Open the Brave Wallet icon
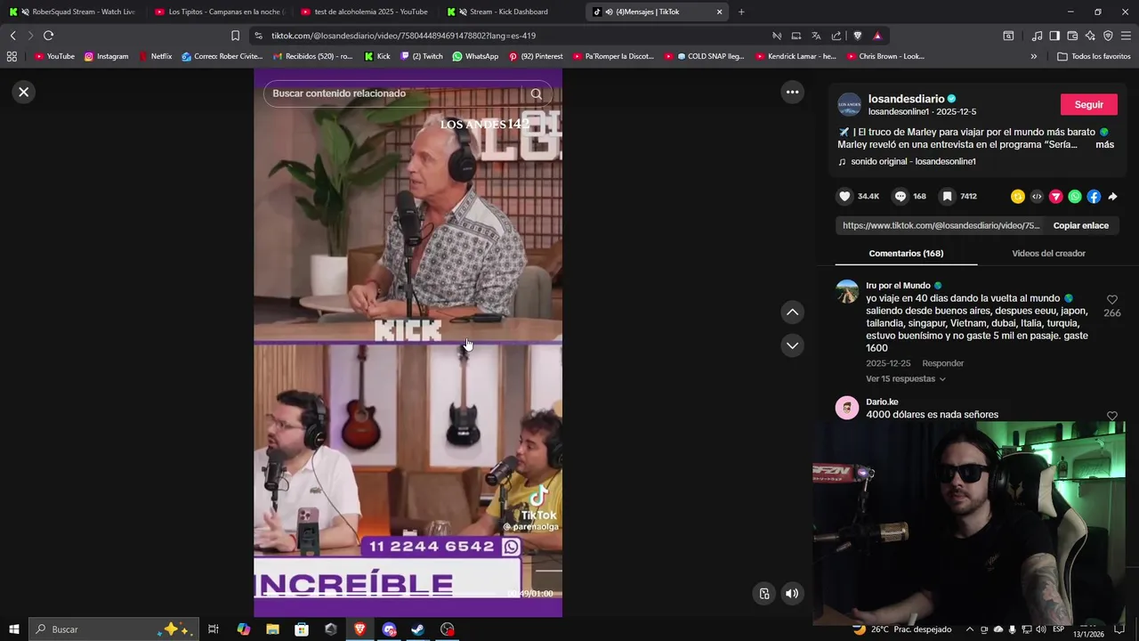 tap(1072, 36)
